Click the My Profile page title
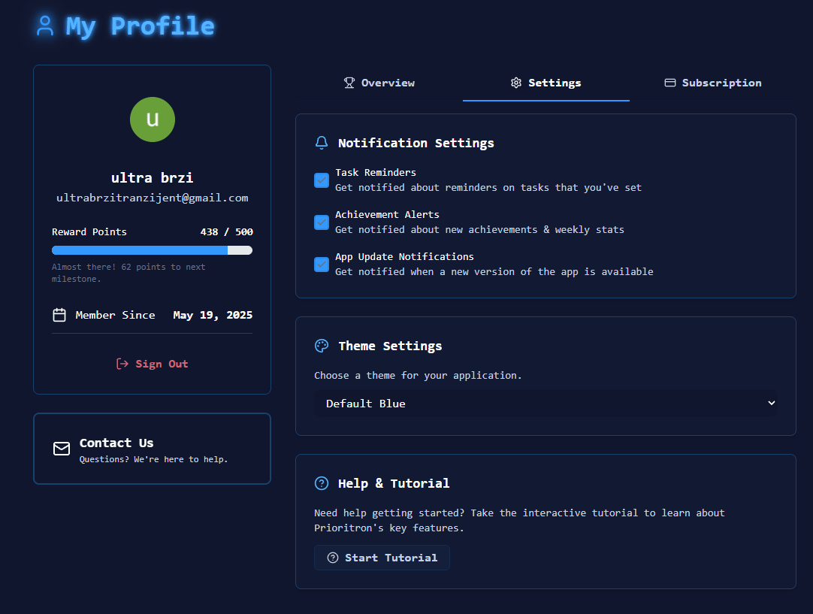 coord(140,26)
